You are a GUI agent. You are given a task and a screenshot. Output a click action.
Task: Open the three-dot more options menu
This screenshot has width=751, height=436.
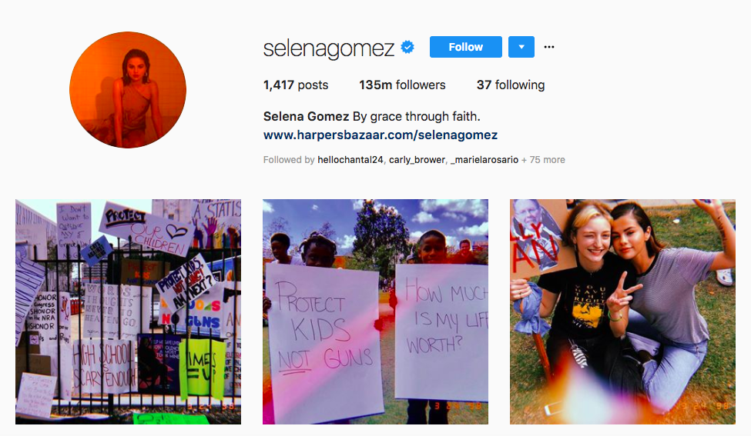click(549, 47)
